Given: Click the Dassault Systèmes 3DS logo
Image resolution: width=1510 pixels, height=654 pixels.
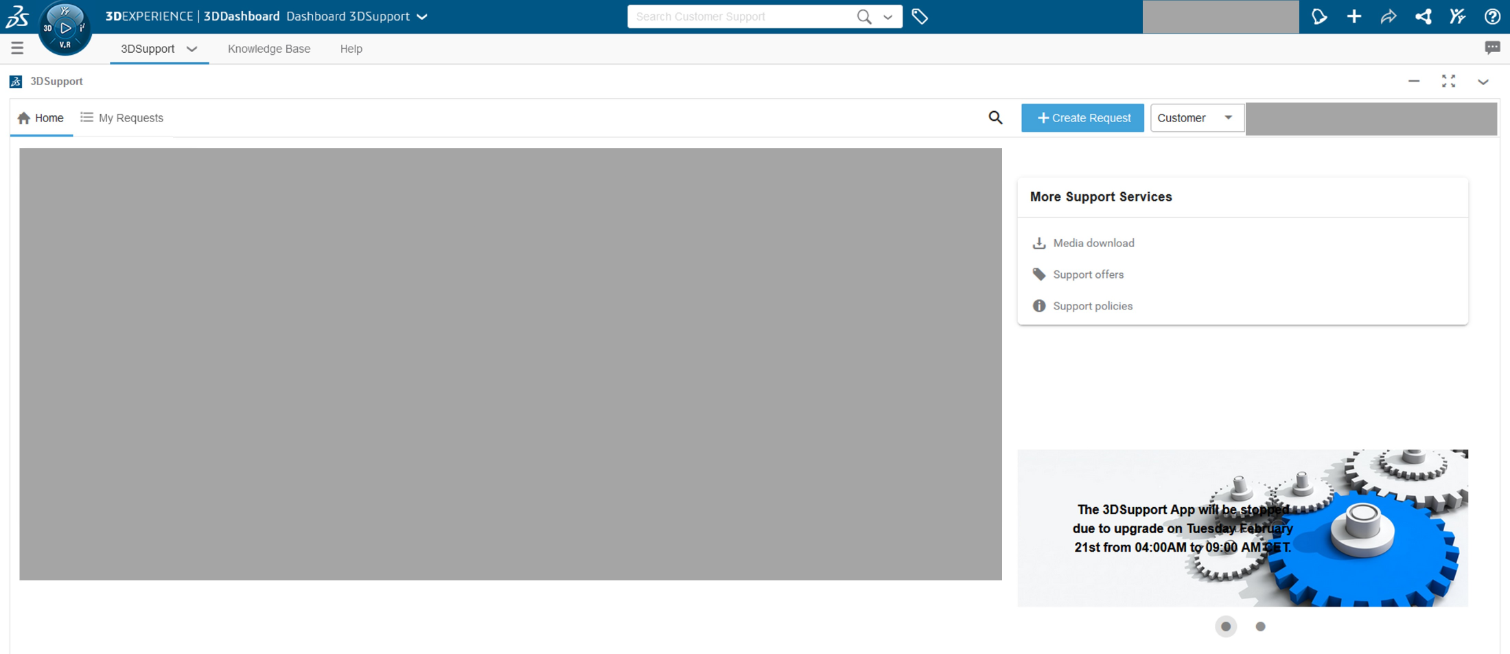Looking at the screenshot, I should coord(17,16).
